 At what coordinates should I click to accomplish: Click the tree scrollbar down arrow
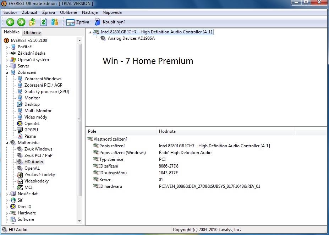pyautogui.click(x=79, y=221)
